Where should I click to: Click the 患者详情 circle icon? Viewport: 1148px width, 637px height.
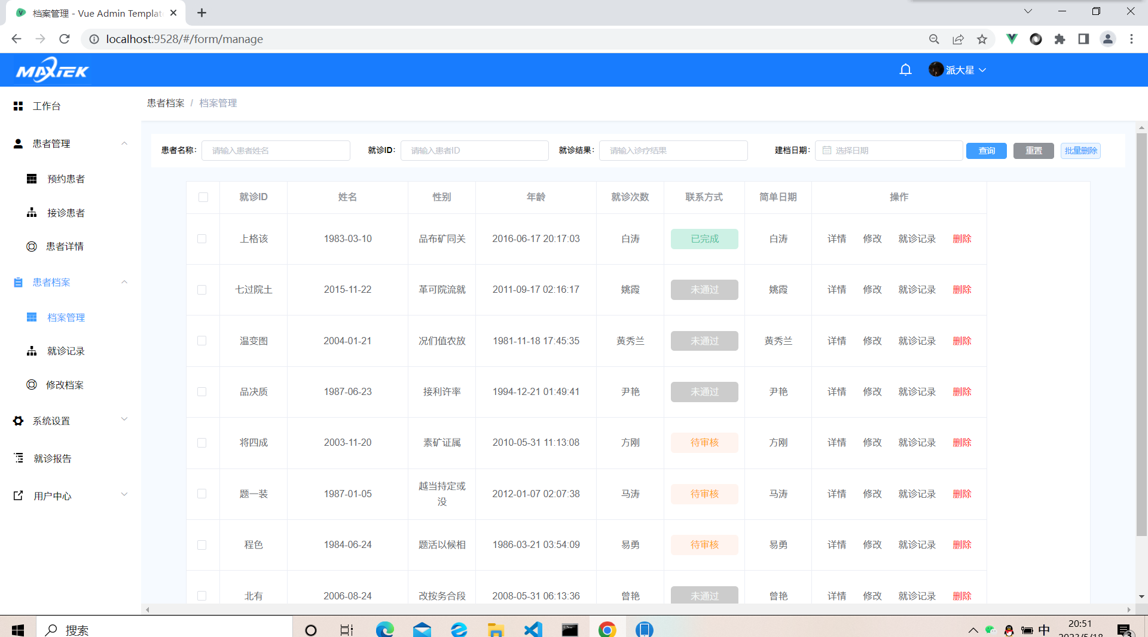tap(32, 246)
